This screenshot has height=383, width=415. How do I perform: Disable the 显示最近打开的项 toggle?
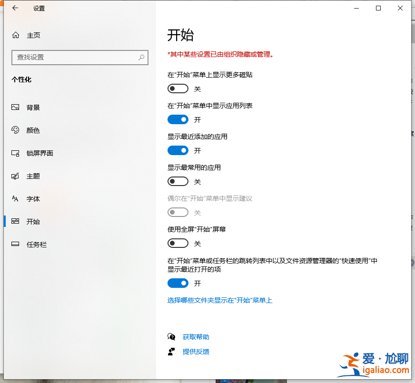pyautogui.click(x=178, y=283)
